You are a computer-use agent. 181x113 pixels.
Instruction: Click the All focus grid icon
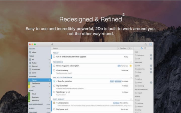(x=30, y=60)
